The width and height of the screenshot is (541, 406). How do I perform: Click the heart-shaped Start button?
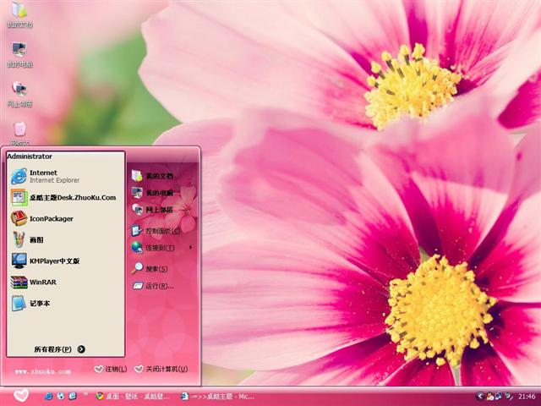[x=21, y=395]
